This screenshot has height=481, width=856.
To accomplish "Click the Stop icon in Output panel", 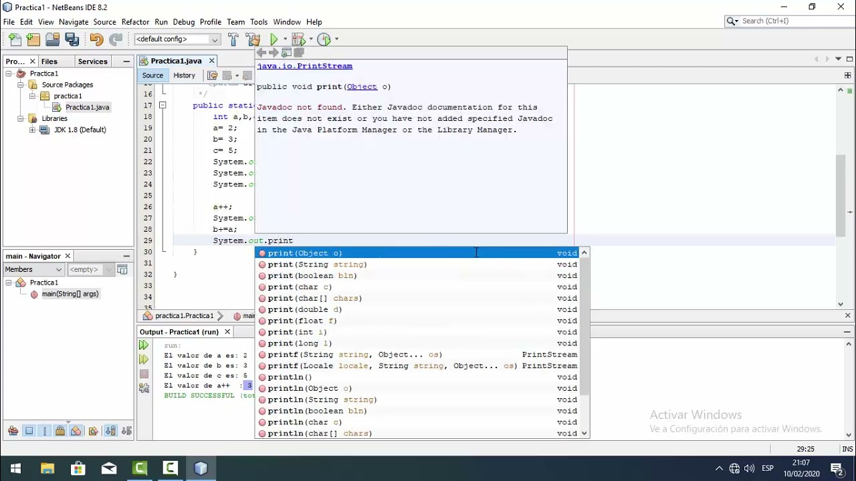I will click(x=144, y=374).
